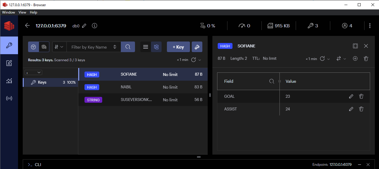The height and width of the screenshot is (169, 379).
Task: Open bulk actions next to +Key
Action: pos(197,47)
